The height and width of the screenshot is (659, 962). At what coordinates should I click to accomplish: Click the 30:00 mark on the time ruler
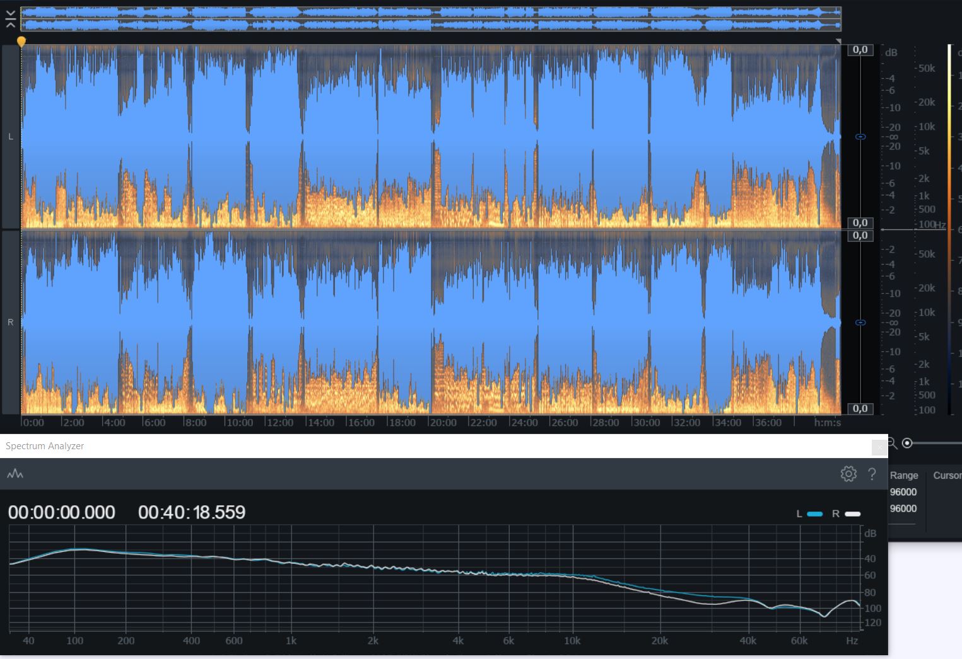[646, 423]
